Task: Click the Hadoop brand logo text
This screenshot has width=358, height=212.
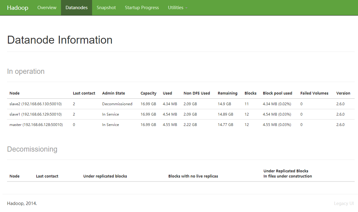Action: tap(18, 8)
